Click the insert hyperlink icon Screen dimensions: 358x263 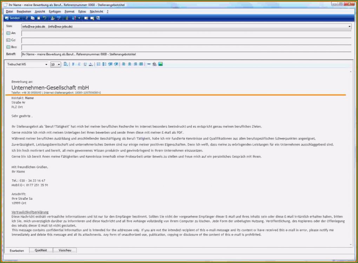154,64
